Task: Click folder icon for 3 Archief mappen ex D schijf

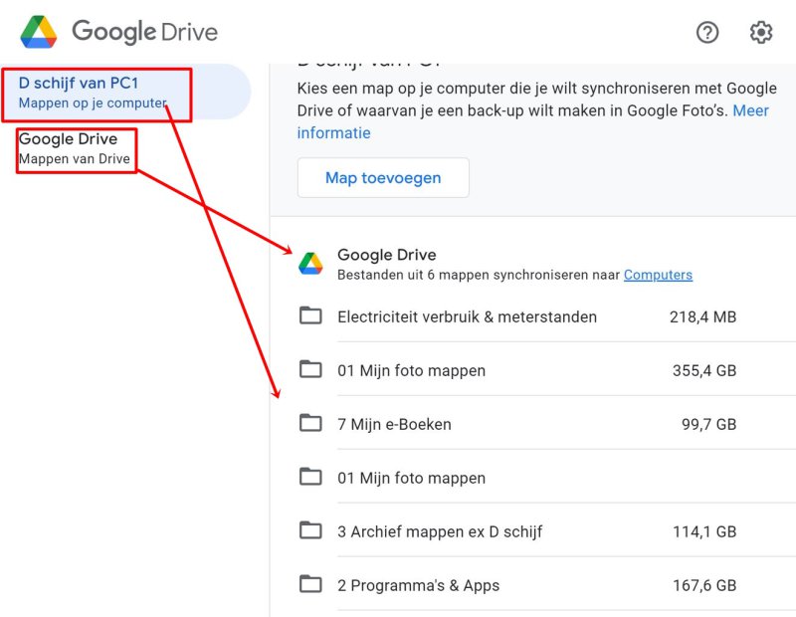Action: tap(310, 530)
